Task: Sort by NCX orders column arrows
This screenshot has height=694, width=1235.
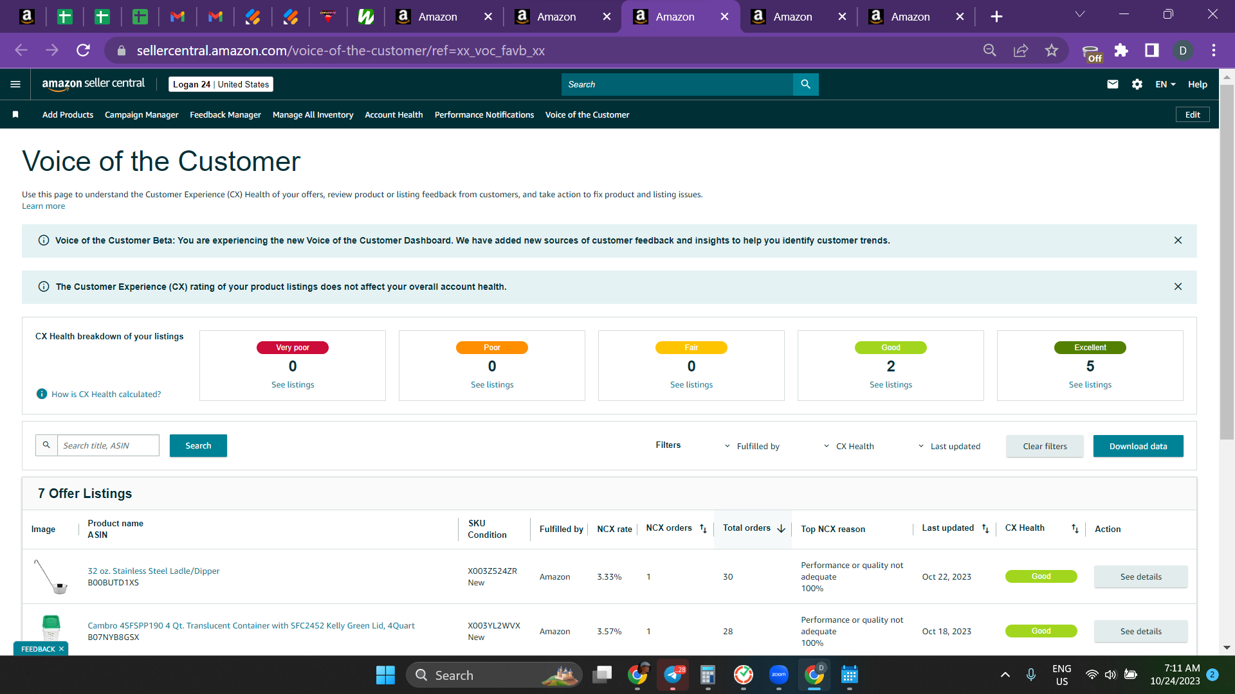Action: pyautogui.click(x=703, y=528)
